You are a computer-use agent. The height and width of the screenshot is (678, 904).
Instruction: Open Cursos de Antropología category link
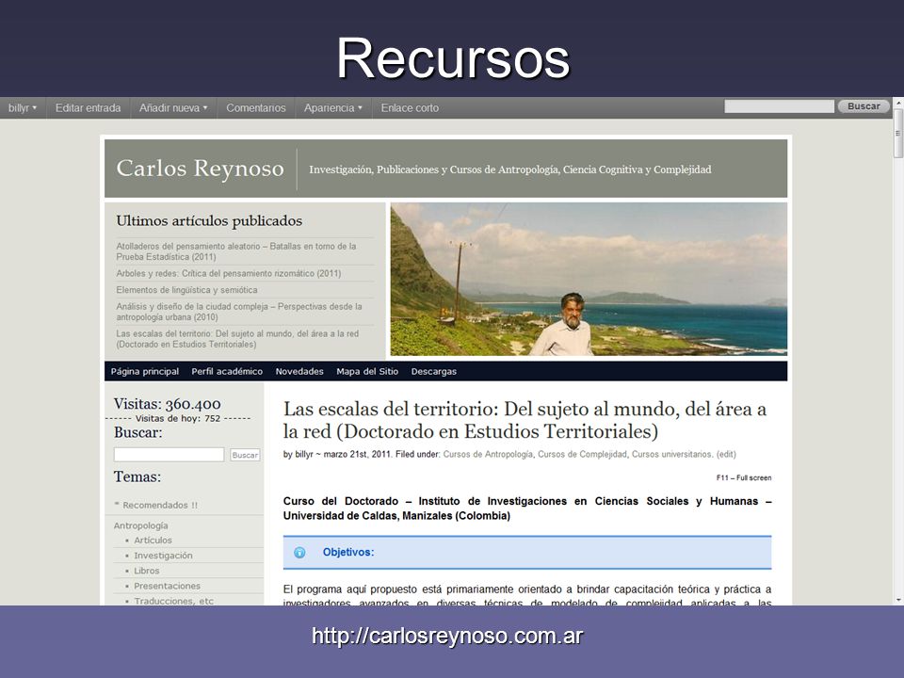[488, 454]
